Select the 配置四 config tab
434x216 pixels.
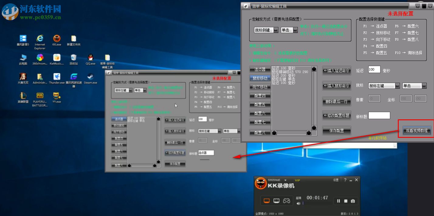[260, 96]
